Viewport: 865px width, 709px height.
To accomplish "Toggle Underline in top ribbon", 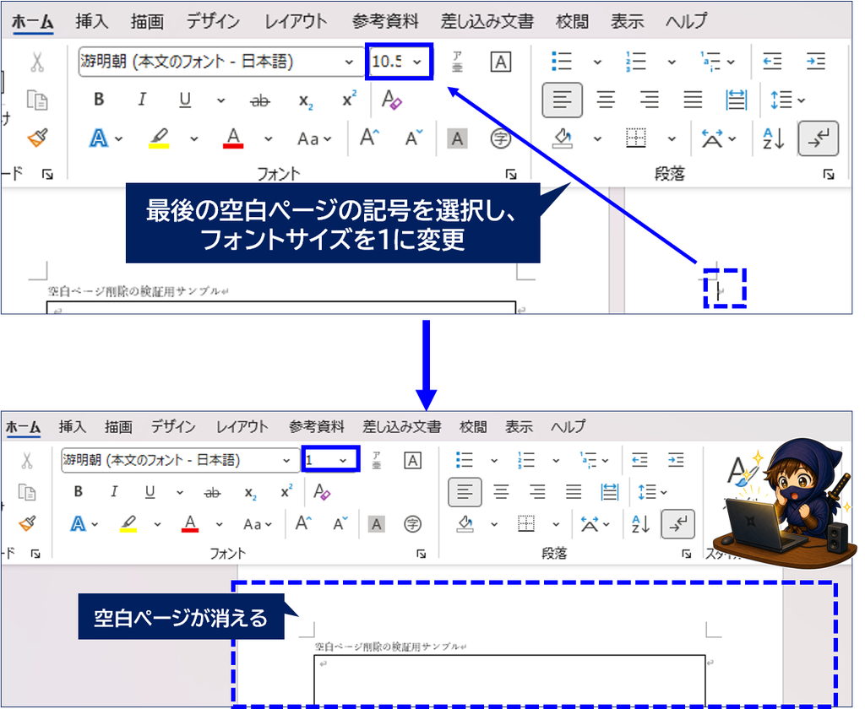I will pyautogui.click(x=185, y=100).
